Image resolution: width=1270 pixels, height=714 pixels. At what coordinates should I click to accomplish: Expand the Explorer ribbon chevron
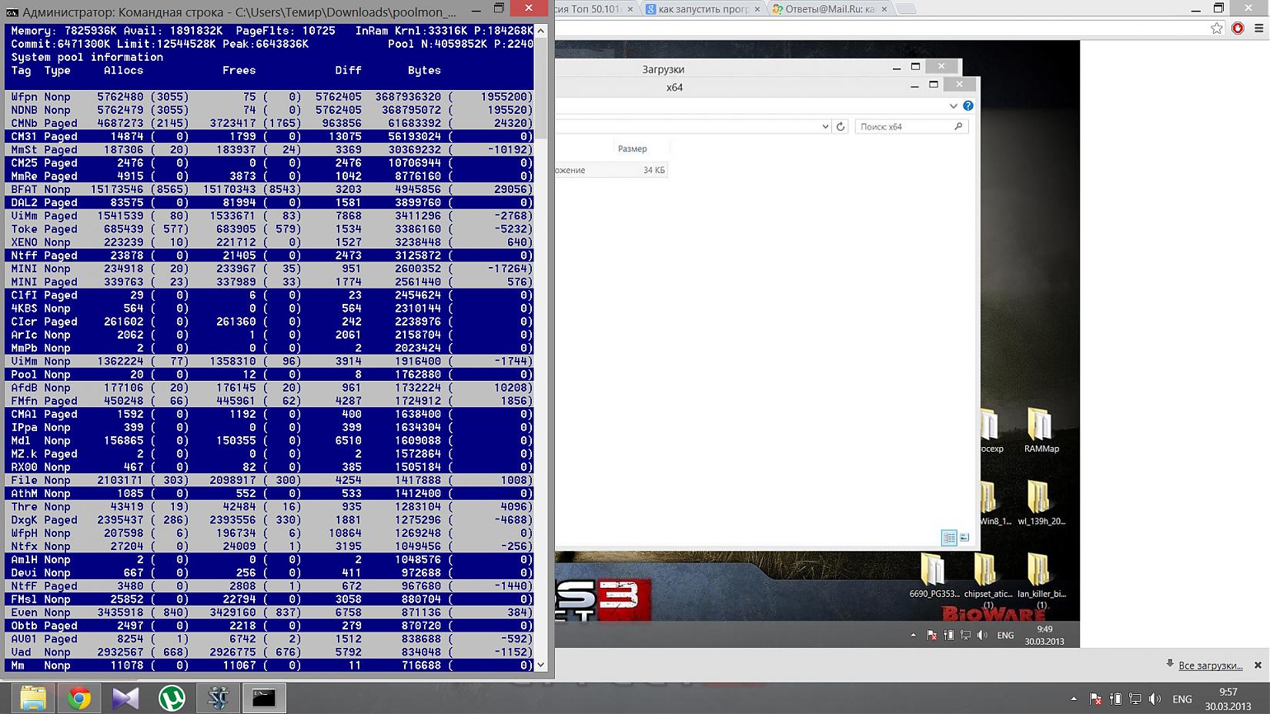953,105
